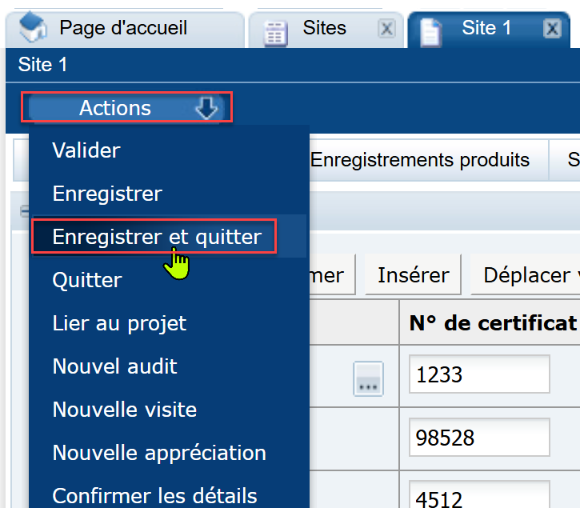Click the Site 1 document icon
580x508 pixels.
coord(431,30)
